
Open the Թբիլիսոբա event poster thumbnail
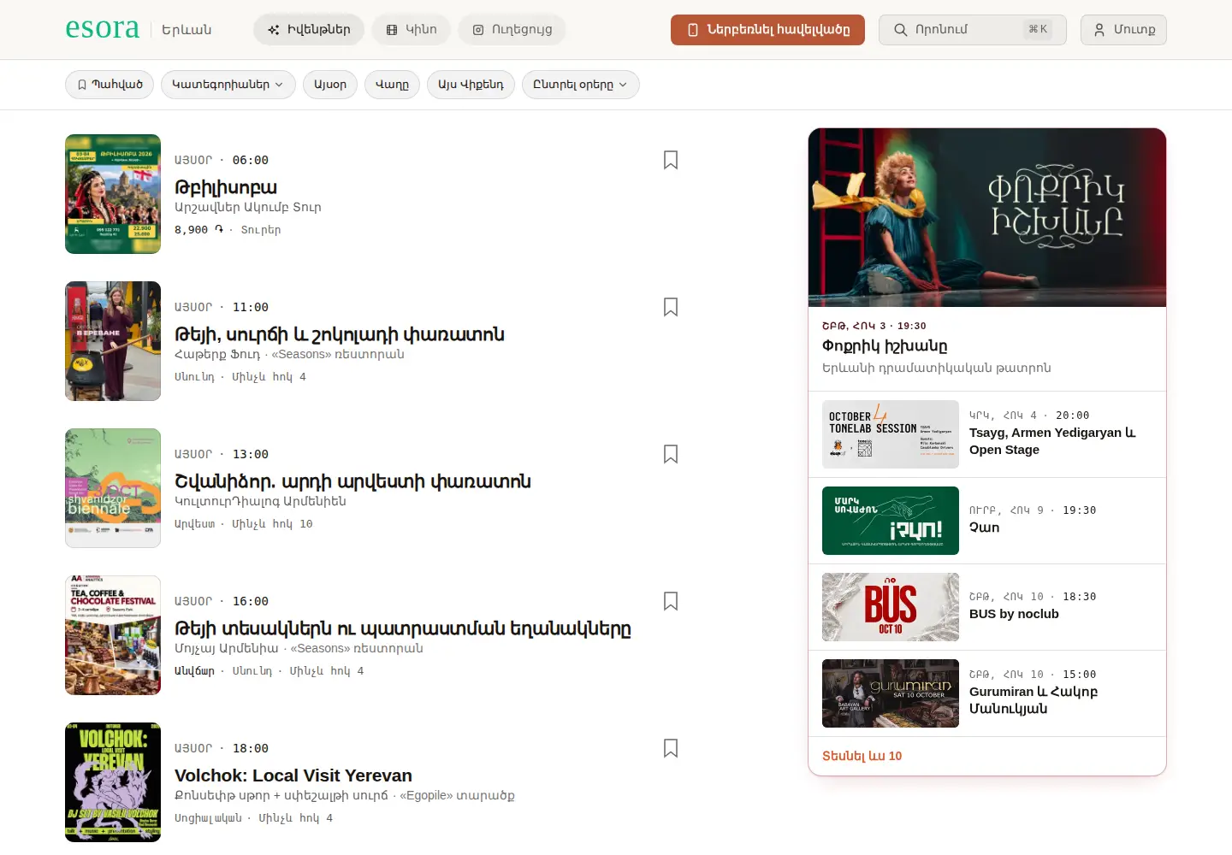[x=113, y=194]
